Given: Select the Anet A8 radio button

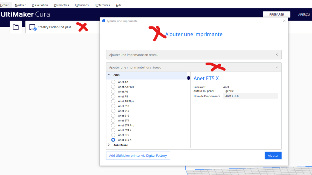Looking at the screenshot, I should tap(113, 96).
